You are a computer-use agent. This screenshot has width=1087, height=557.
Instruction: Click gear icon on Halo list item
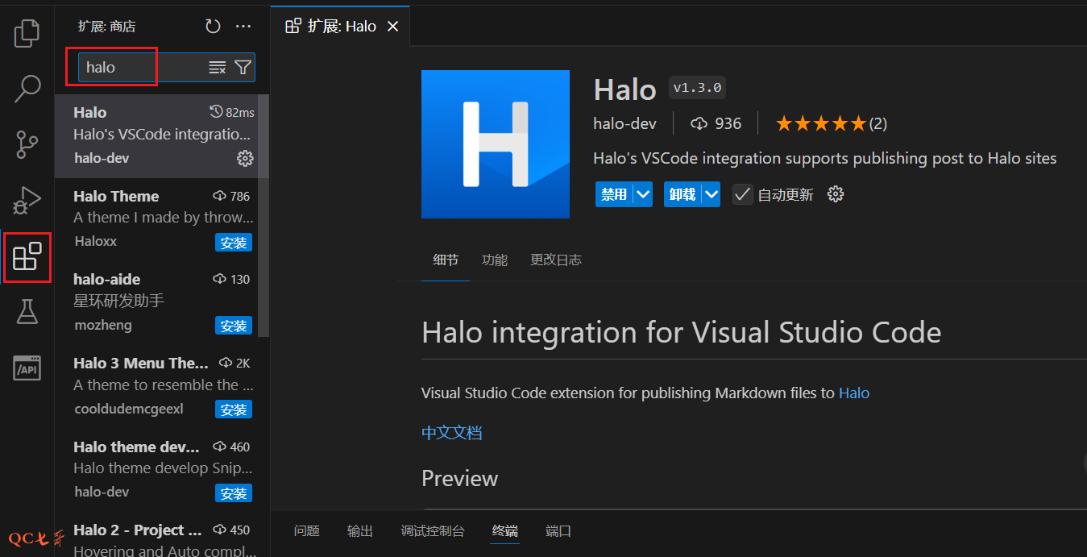(x=245, y=159)
